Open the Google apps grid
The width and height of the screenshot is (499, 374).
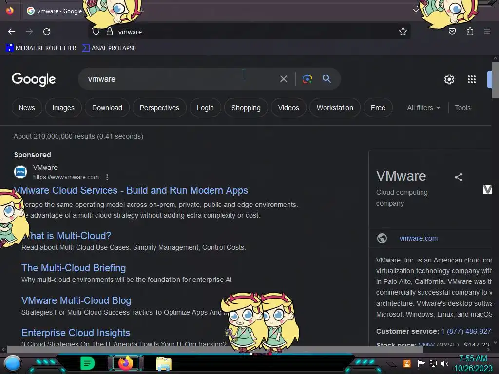click(472, 79)
